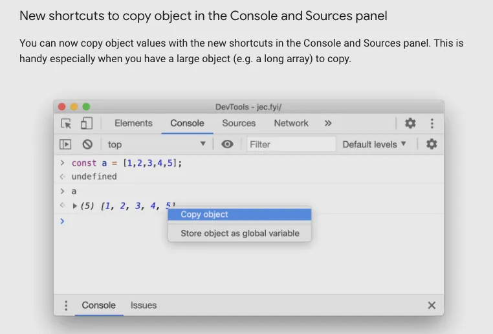
Task: Open the three-dot customize DevTools menu
Action: click(432, 123)
